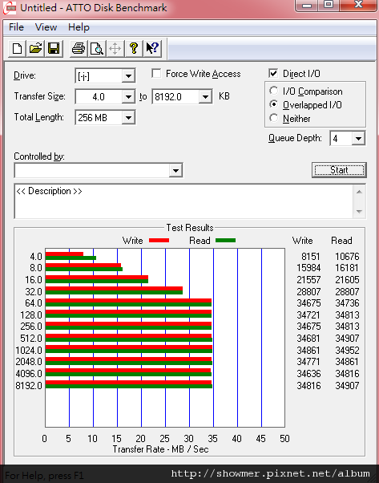The height and width of the screenshot is (483, 379).
Task: Click write value 8151
Action: (311, 256)
